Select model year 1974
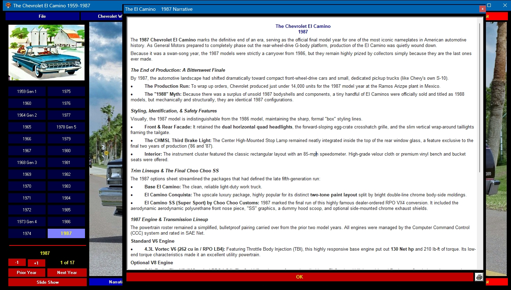The width and height of the screenshot is (511, 290). coord(27,234)
